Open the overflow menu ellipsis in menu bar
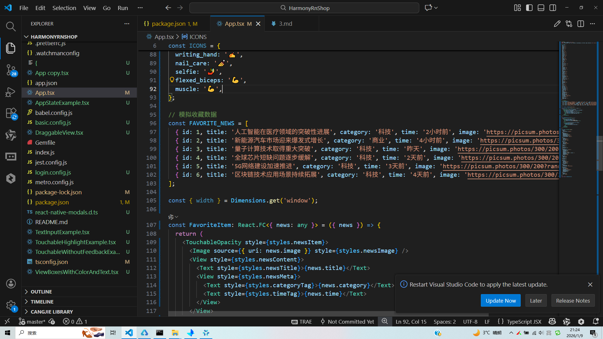 [140, 8]
